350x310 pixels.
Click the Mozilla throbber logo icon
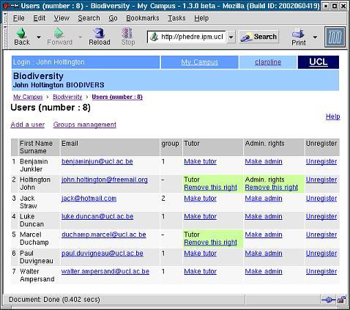click(335, 37)
